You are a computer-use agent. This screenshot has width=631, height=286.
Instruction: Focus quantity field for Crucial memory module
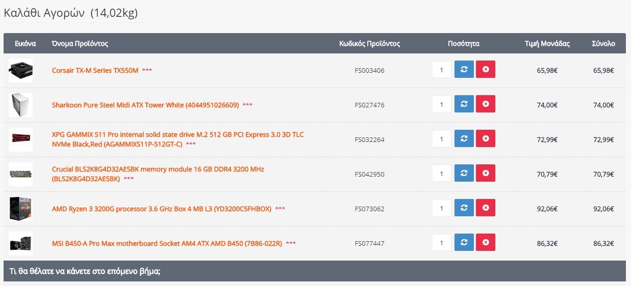[x=442, y=174]
